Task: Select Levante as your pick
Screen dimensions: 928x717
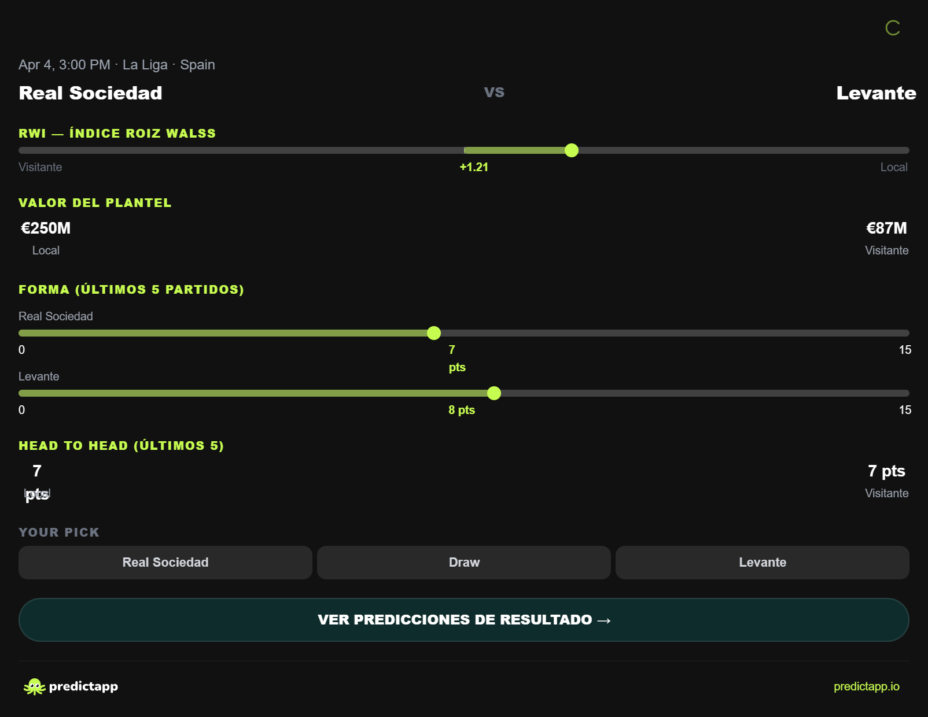Action: coord(762,562)
